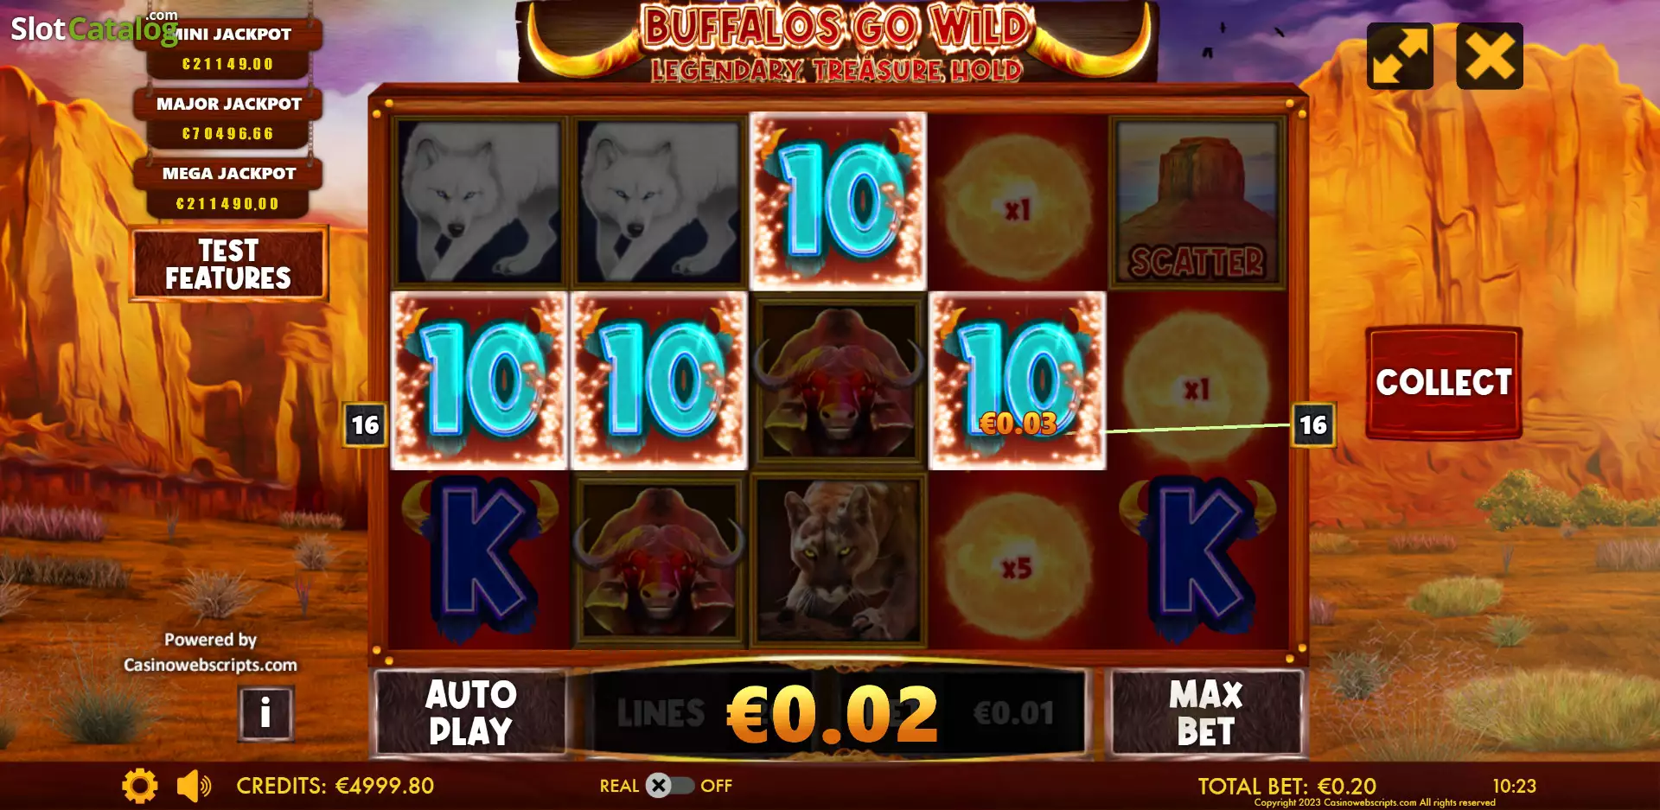Image resolution: width=1660 pixels, height=810 pixels.
Task: Select MAX BET
Action: click(1206, 713)
